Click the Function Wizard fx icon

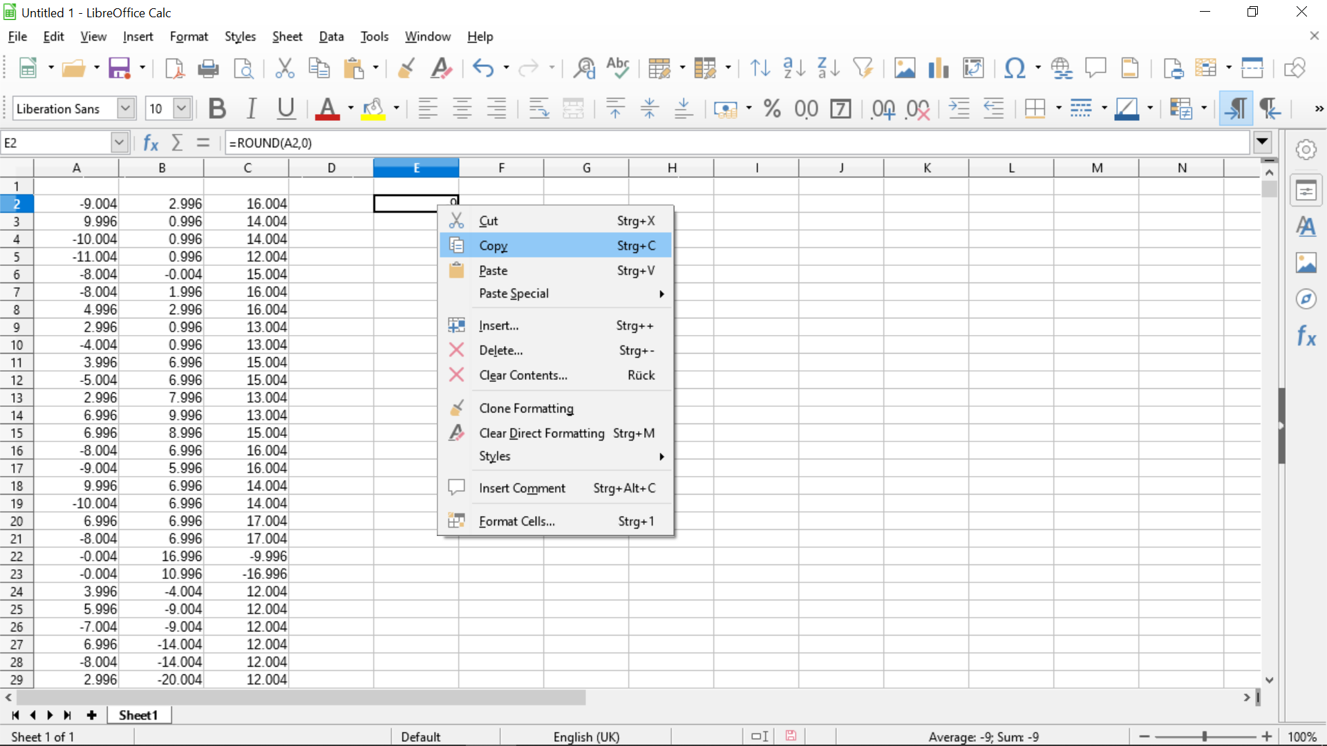click(x=151, y=143)
